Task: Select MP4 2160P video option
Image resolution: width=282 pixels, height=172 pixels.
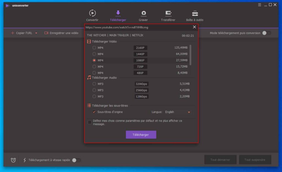Action: (94, 48)
